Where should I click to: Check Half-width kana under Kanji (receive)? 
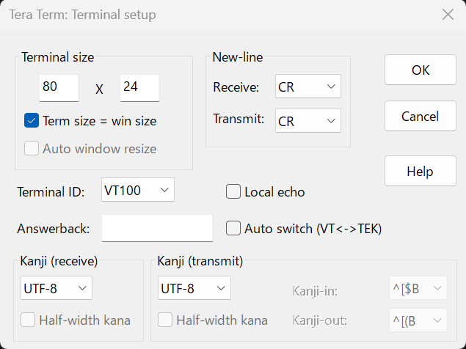pos(29,320)
